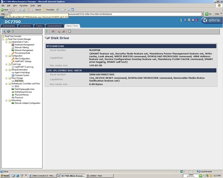
Task: Open Intel AMT Event Log
Action: click(x=24, y=67)
